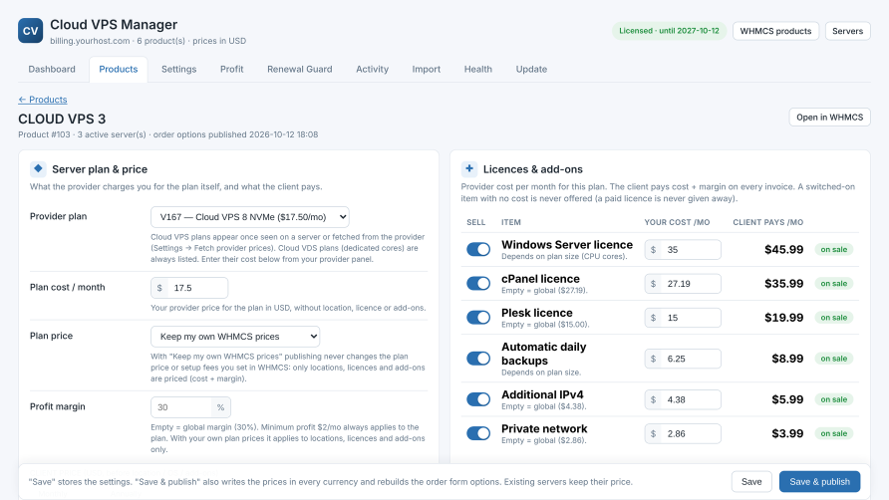Click the $3.99 client price
Viewport: 889px width, 500px height.
[x=787, y=433]
